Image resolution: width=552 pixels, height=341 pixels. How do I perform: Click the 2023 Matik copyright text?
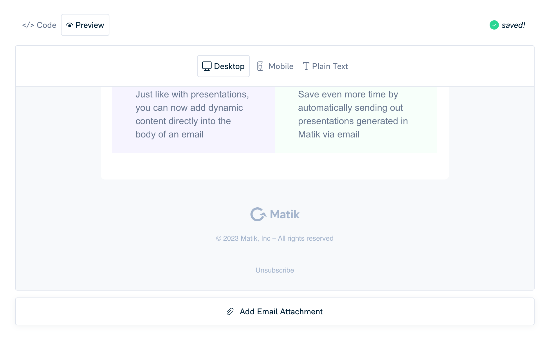coord(275,238)
